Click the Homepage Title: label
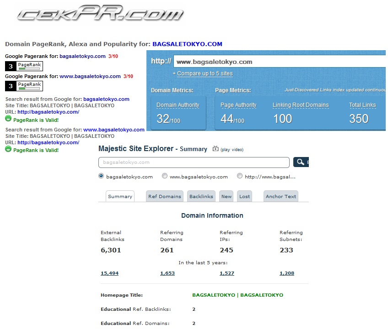The height and width of the screenshot is (335, 388). [122, 295]
